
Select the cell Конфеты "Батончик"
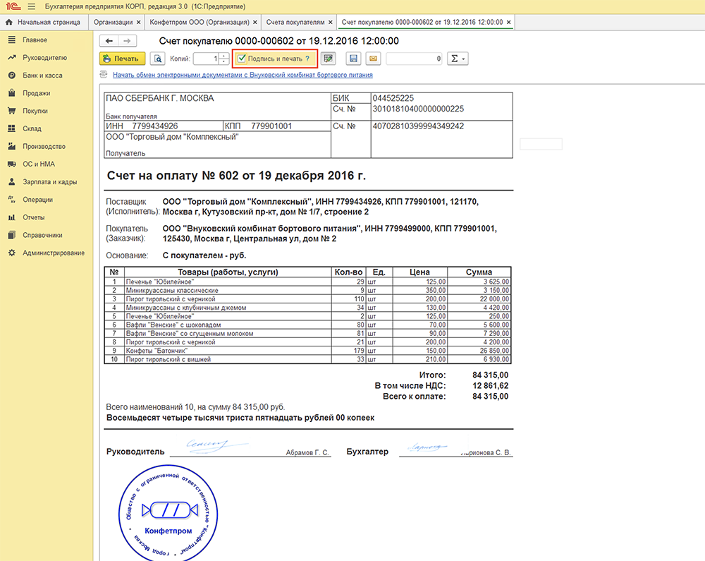(228, 351)
